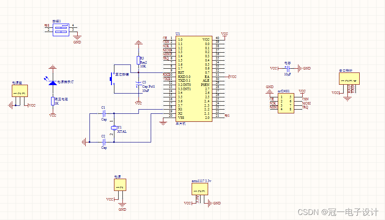Click the 'ams1117 3.3v' title text
The width and height of the screenshot is (385, 220).
(201, 181)
